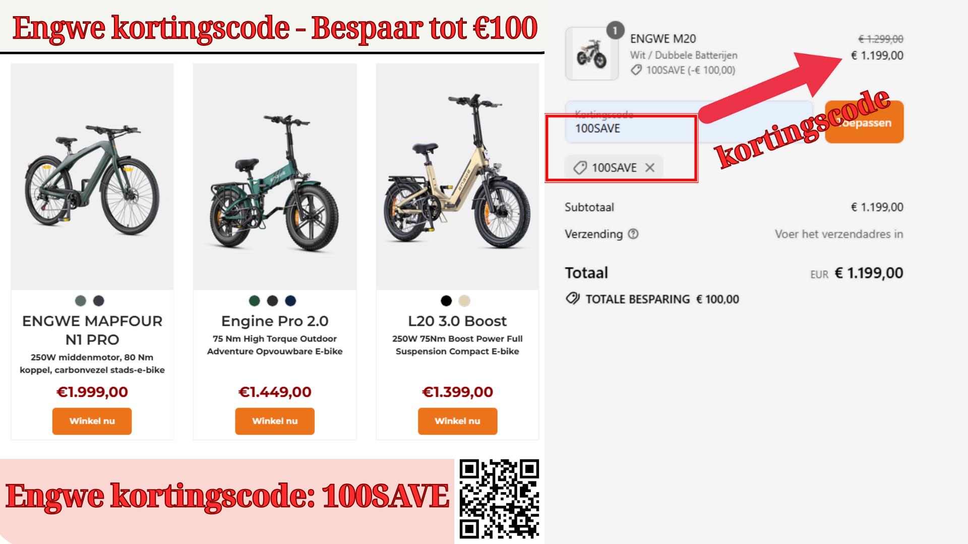Choose the black L20 3.0 Boost color

[x=446, y=301]
